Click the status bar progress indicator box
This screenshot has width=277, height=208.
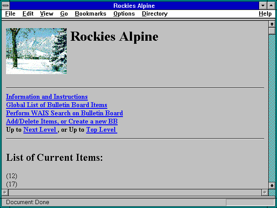[250, 202]
